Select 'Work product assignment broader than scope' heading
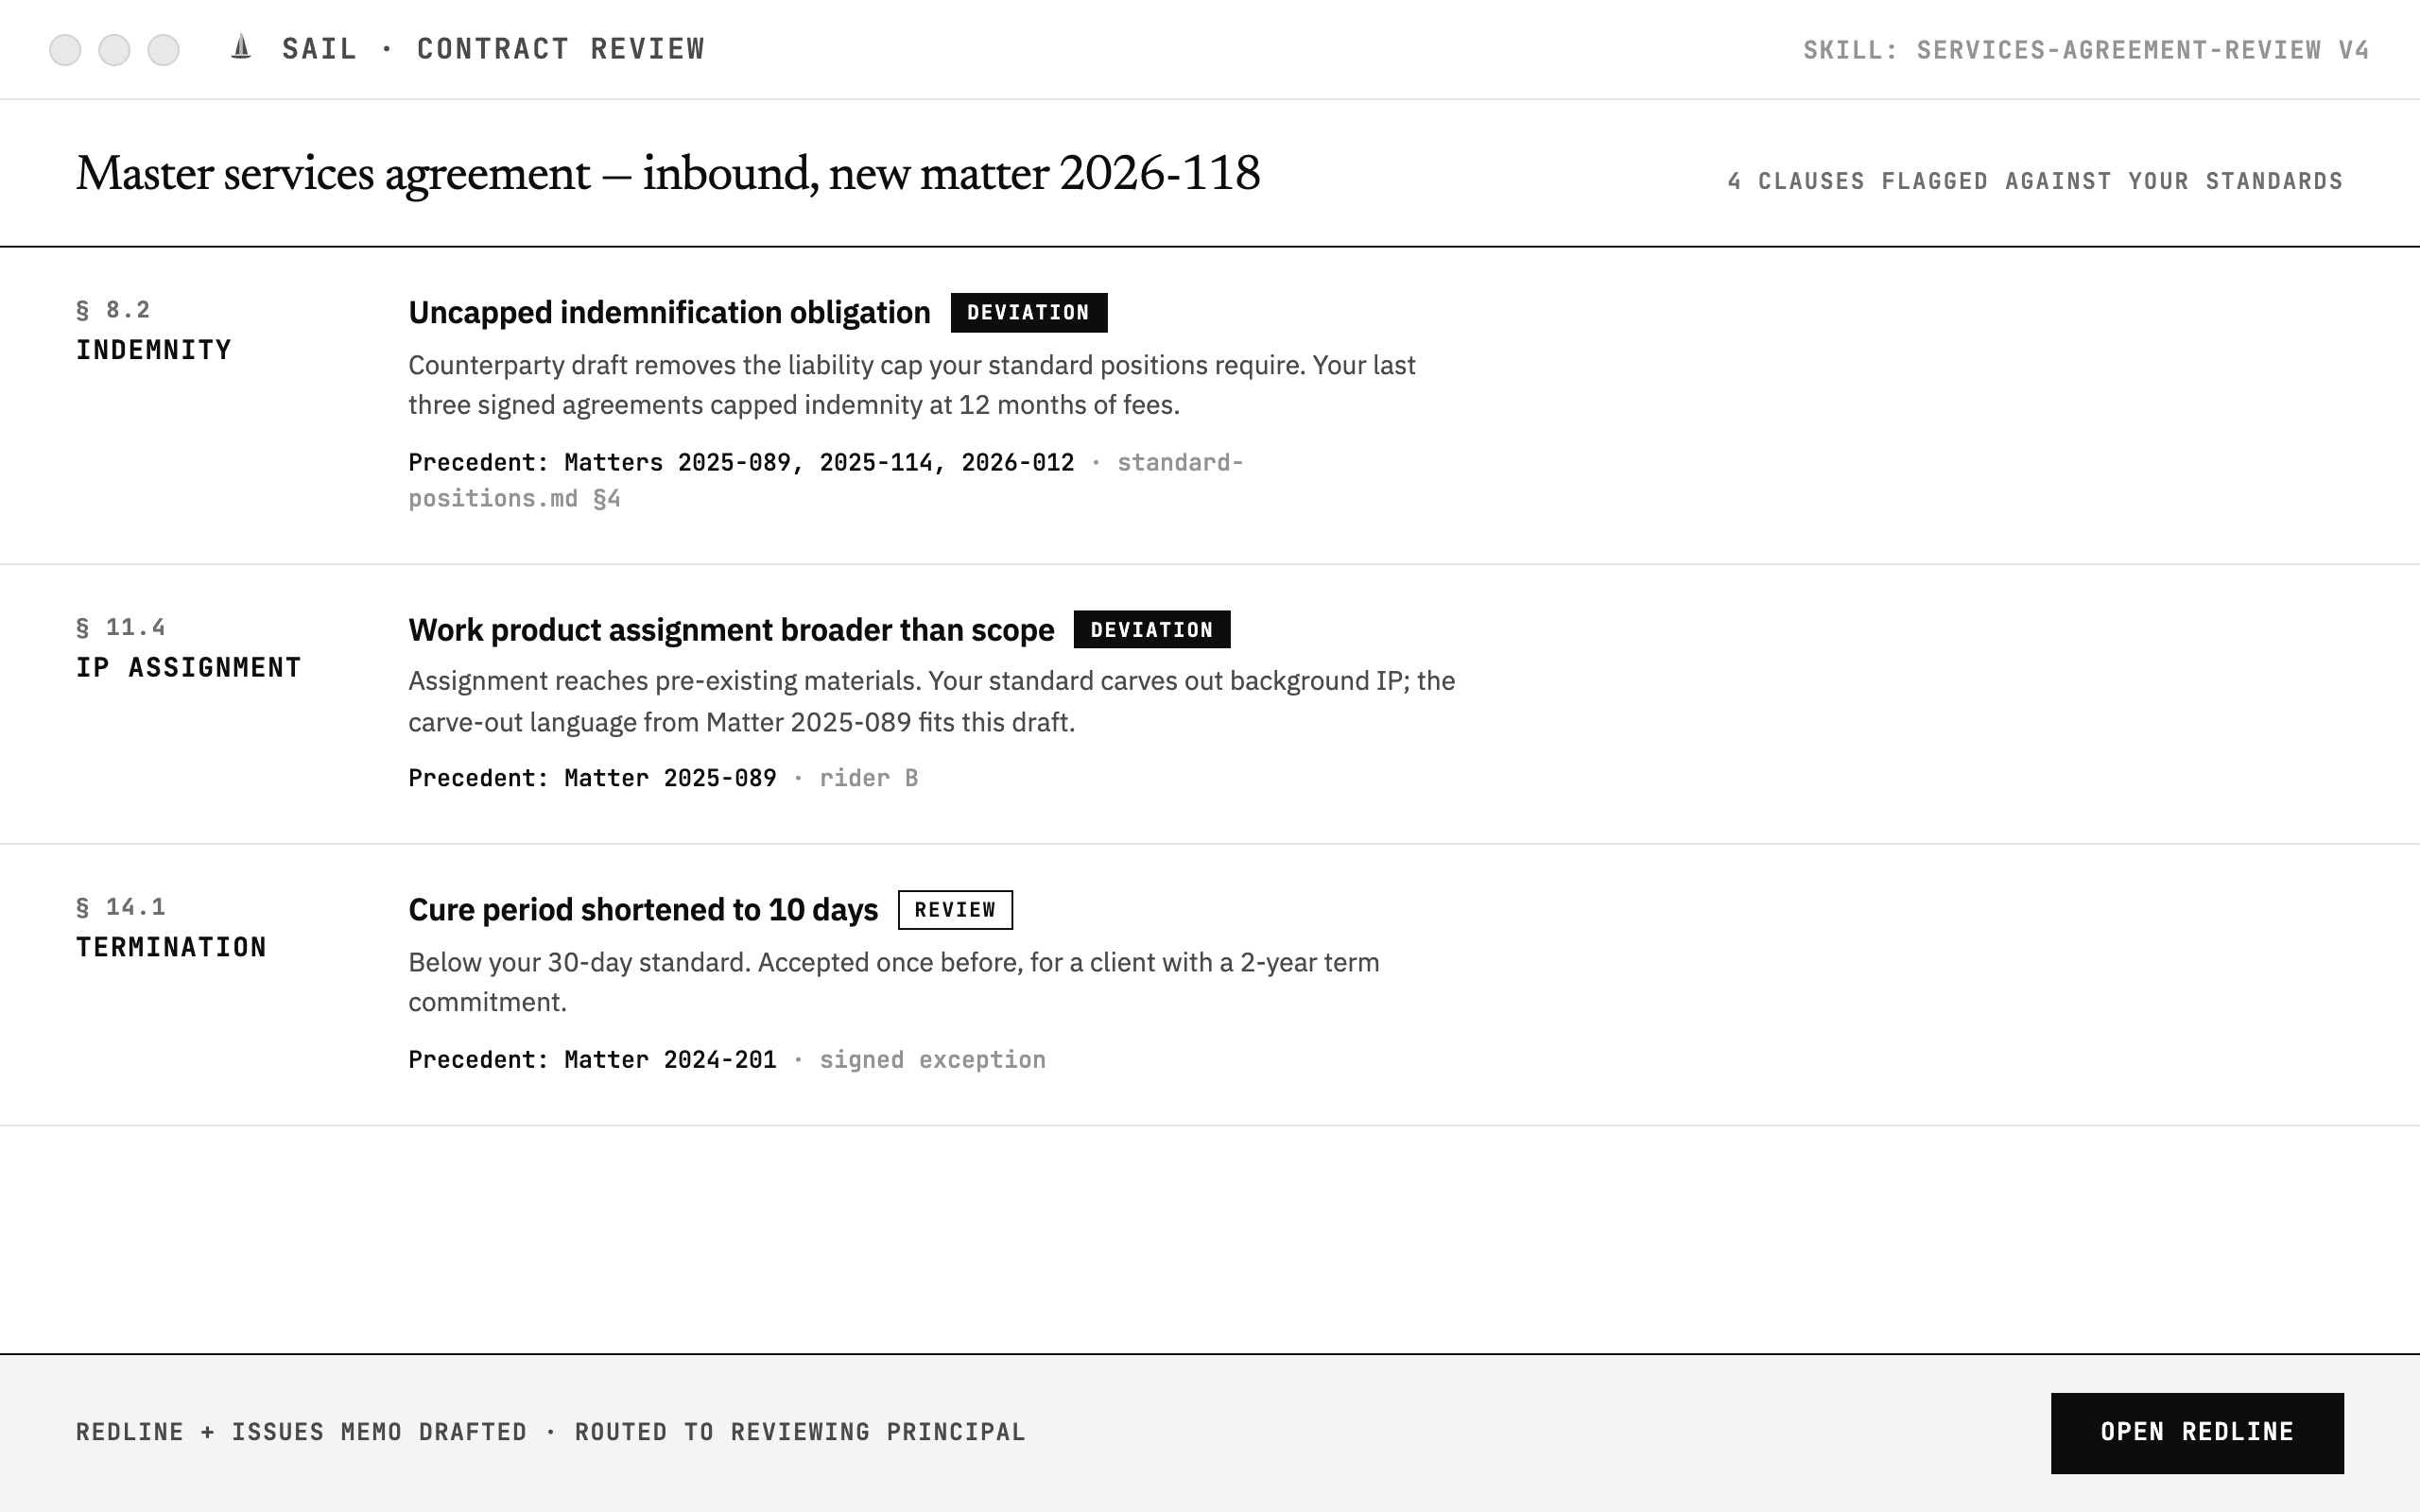 (x=731, y=630)
